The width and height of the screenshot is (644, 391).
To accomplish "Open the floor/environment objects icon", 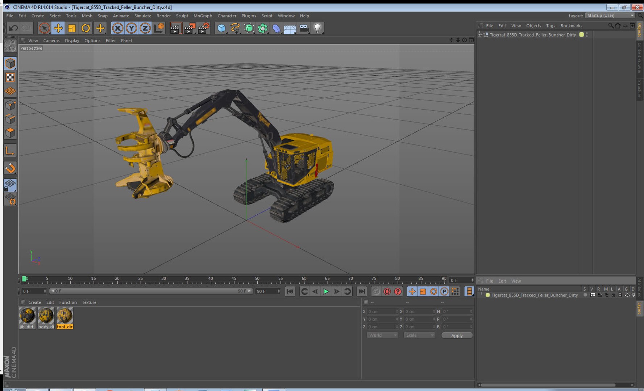I will 290,28.
